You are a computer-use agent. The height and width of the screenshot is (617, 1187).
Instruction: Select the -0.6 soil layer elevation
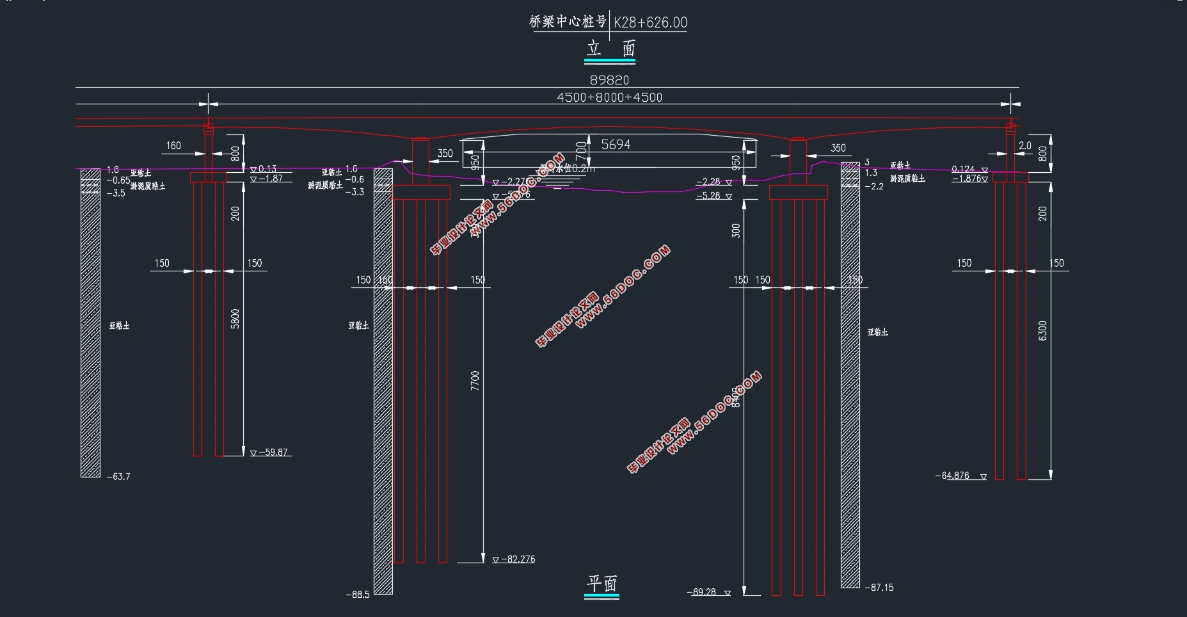click(x=355, y=180)
